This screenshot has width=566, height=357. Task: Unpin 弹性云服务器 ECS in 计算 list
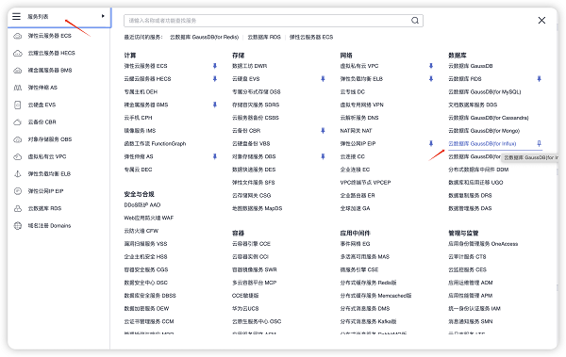215,66
